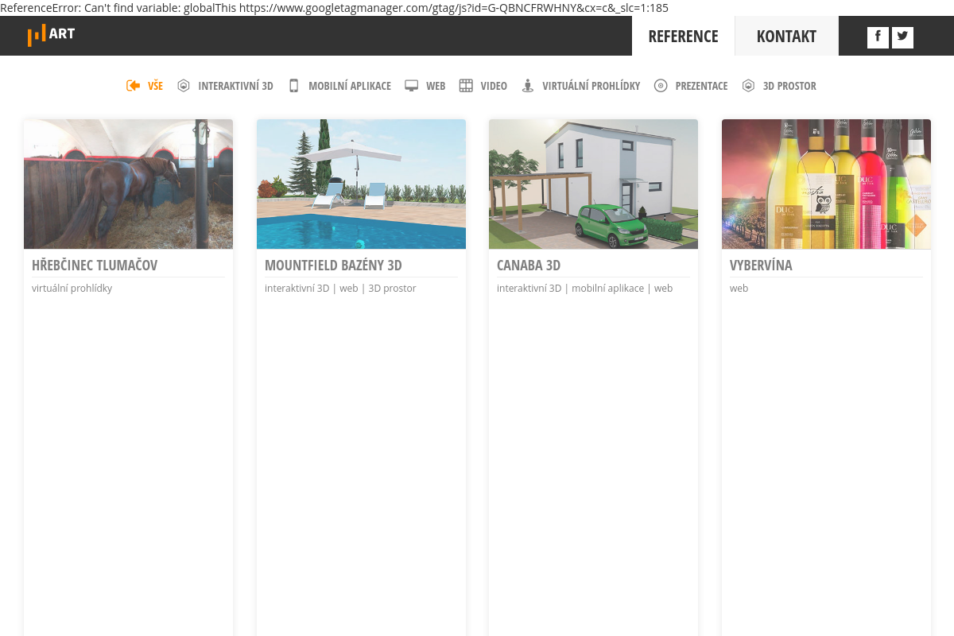Screen dimensions: 954x636
Task: Switch to the REFERENCE tab
Action: (683, 36)
